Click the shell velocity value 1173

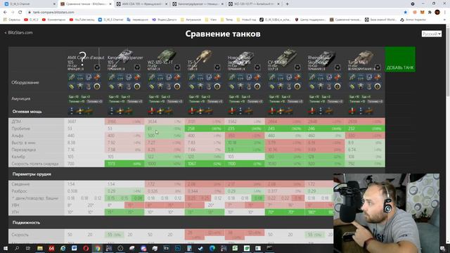[111, 164]
